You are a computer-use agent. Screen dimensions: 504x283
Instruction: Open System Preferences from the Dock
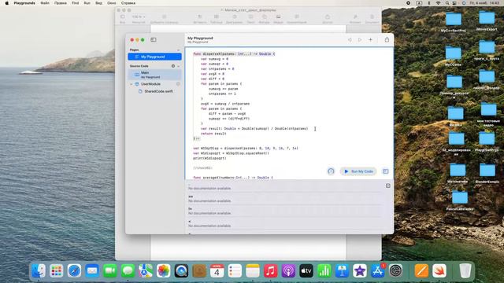pos(395,271)
